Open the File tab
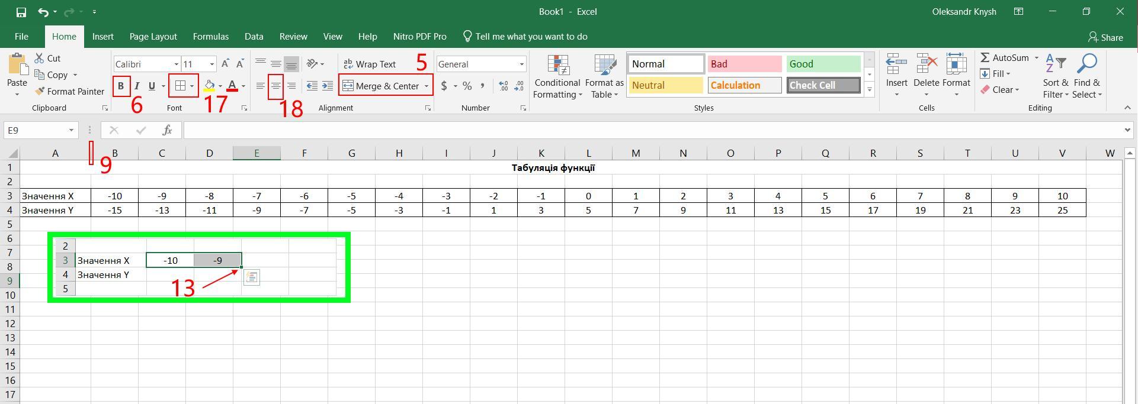The width and height of the screenshot is (1138, 404). [21, 37]
